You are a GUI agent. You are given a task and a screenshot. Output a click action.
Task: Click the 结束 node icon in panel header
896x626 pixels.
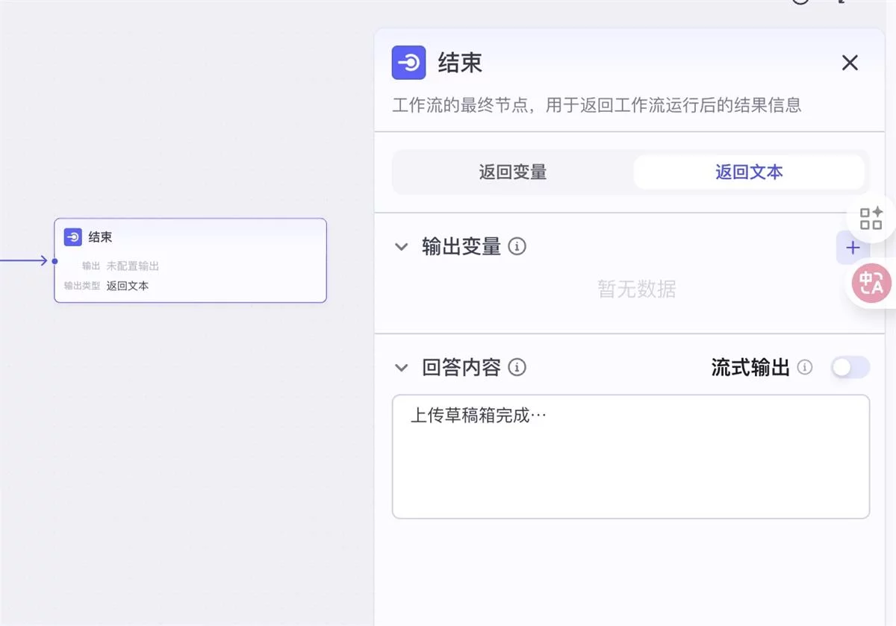tap(408, 63)
